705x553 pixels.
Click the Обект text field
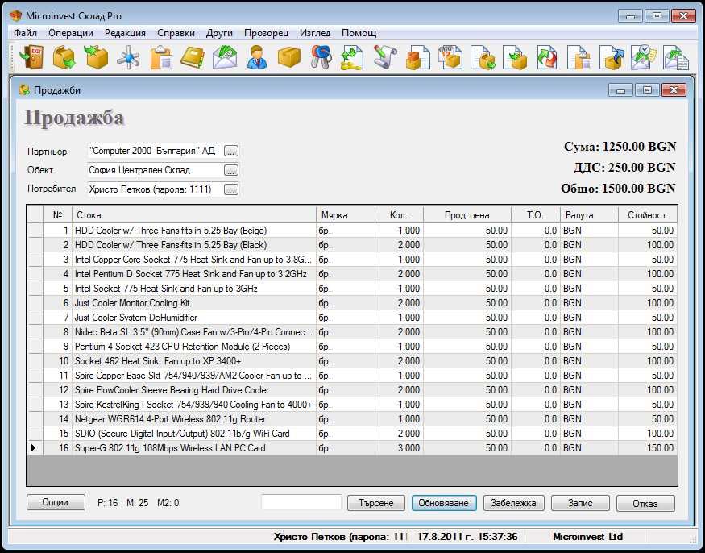[155, 170]
